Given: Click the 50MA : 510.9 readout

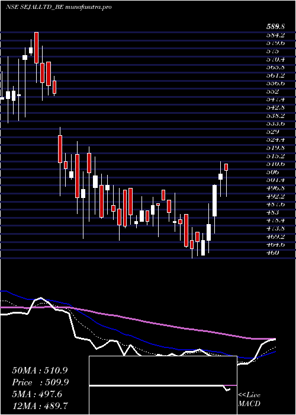Looking at the screenshot, I should pos(41,371).
